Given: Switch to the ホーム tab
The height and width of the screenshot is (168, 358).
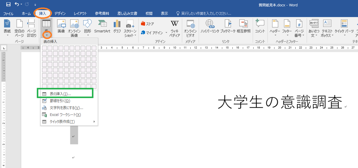Looking at the screenshot, I should [26, 13].
